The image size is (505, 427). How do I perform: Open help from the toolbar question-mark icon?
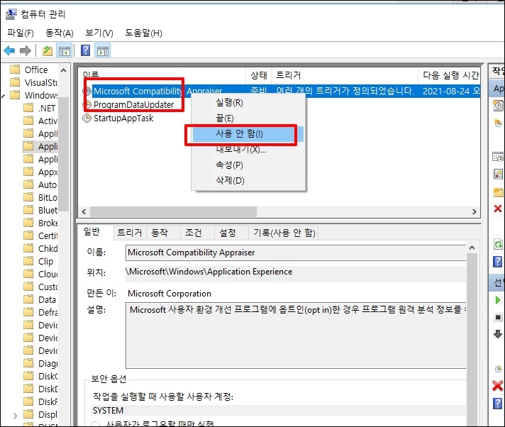85,50
